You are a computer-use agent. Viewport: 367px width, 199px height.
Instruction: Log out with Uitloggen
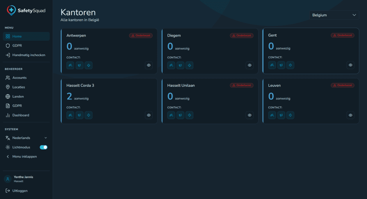[26, 191]
